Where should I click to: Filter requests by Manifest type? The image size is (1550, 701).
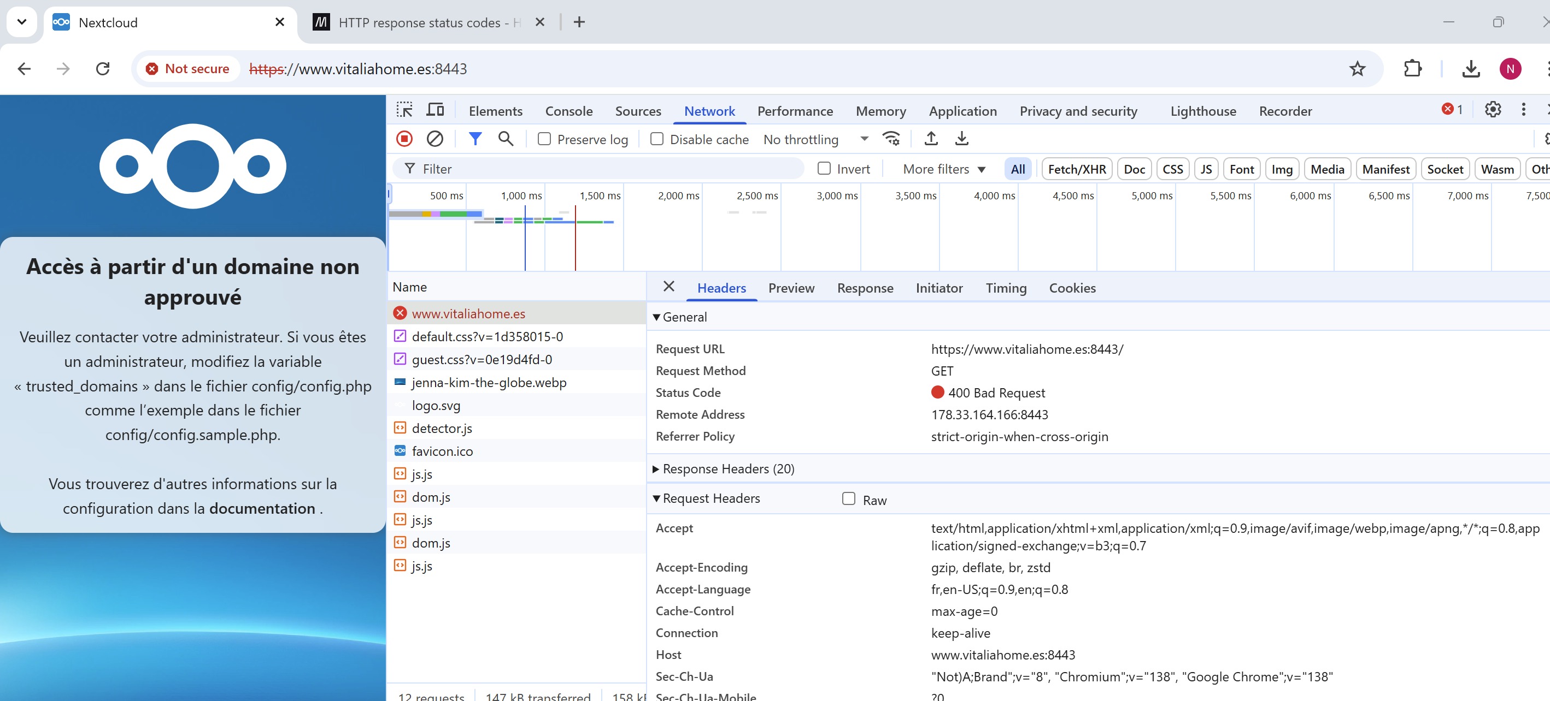tap(1385, 169)
